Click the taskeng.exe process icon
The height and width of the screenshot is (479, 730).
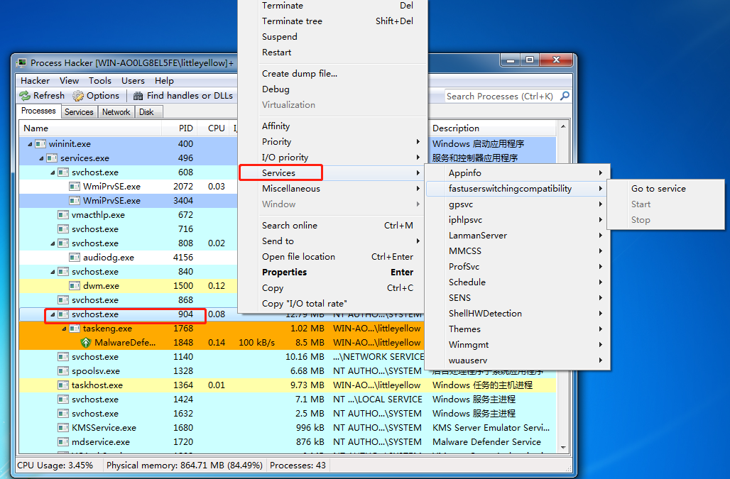(75, 329)
